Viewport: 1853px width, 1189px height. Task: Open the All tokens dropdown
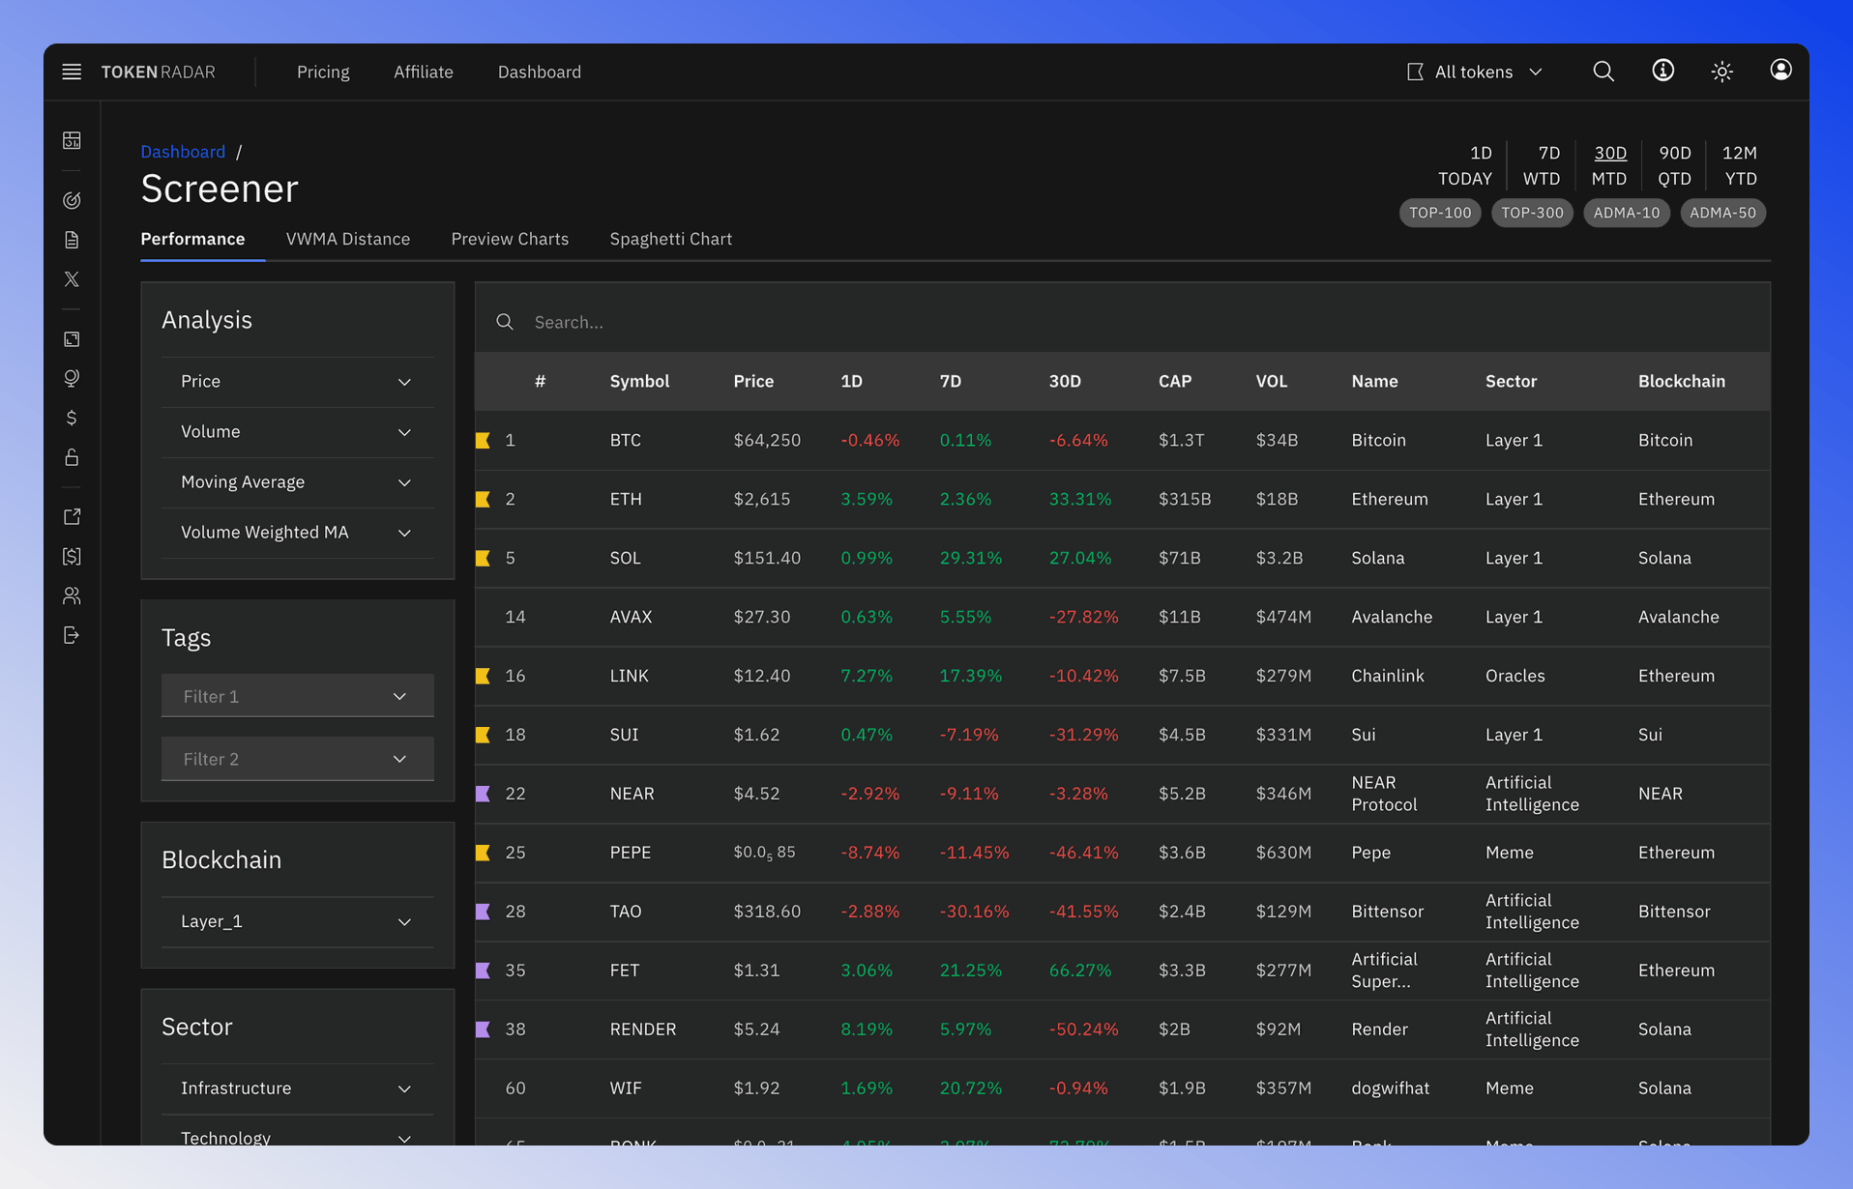click(x=1474, y=72)
